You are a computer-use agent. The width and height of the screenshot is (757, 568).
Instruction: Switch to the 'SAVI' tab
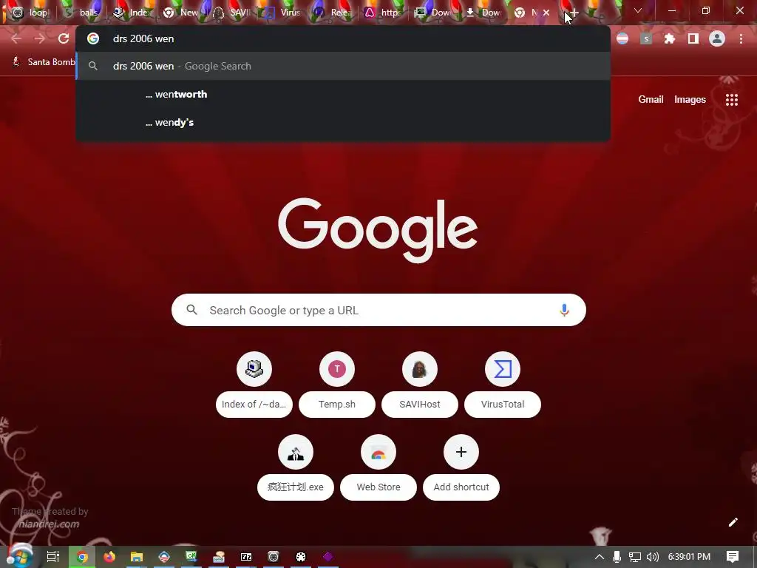(233, 13)
